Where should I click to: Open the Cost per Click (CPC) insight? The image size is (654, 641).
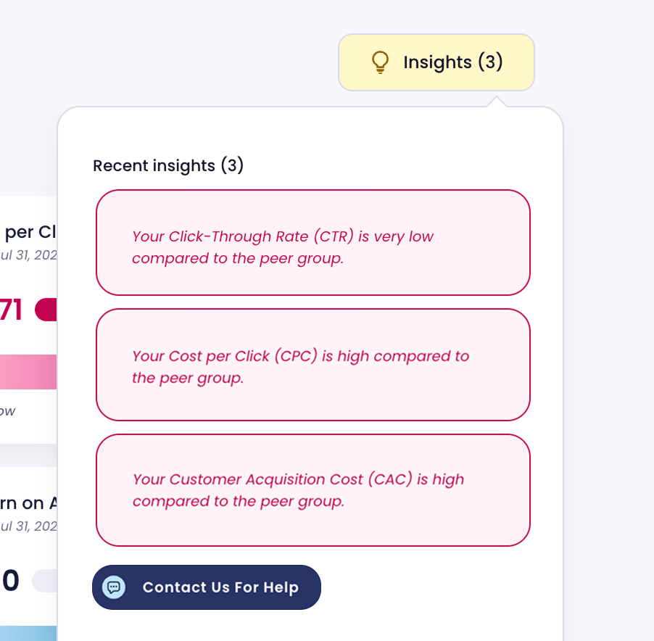coord(312,365)
